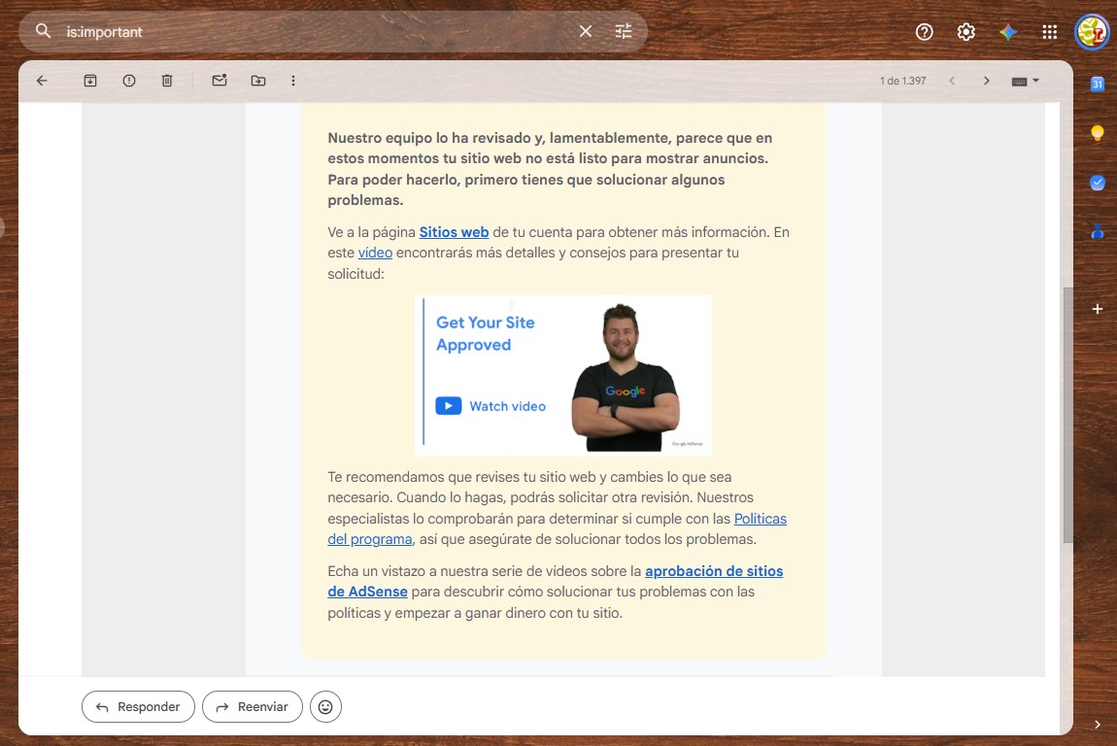The image size is (1117, 746).
Task: Click the email vertical scrollbar
Action: [x=1067, y=415]
